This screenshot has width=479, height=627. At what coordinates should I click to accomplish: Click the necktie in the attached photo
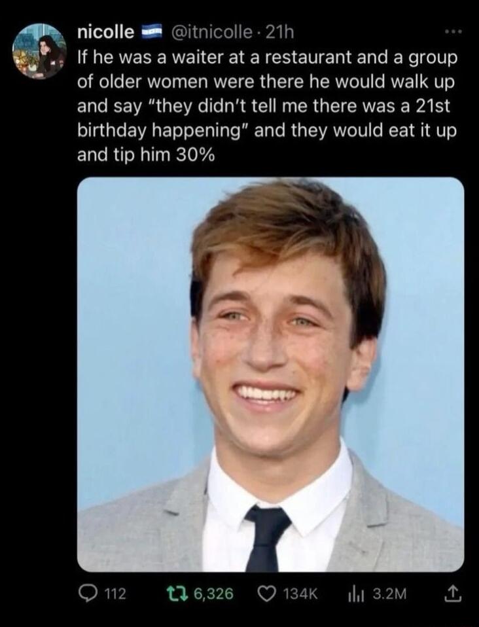tap(267, 537)
